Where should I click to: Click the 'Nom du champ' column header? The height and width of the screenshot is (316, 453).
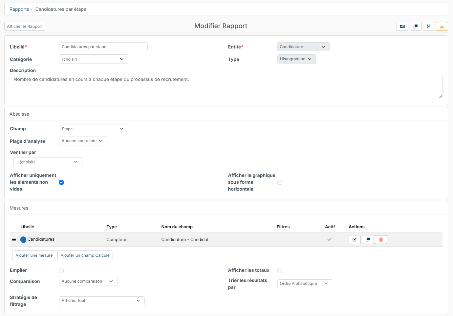(x=177, y=227)
